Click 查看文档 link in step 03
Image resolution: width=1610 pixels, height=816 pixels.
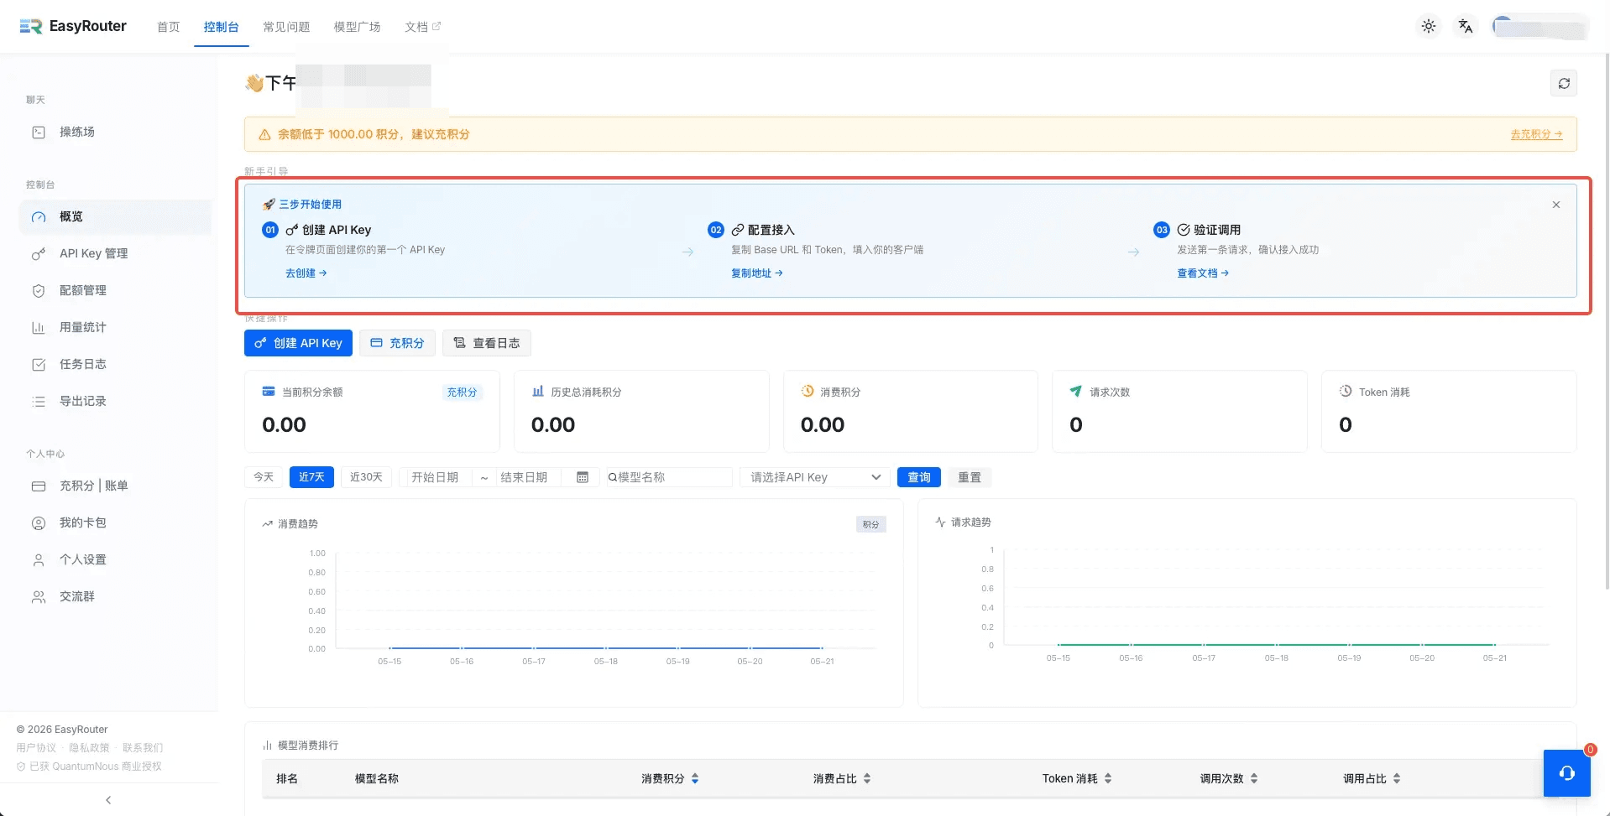tap(1202, 273)
